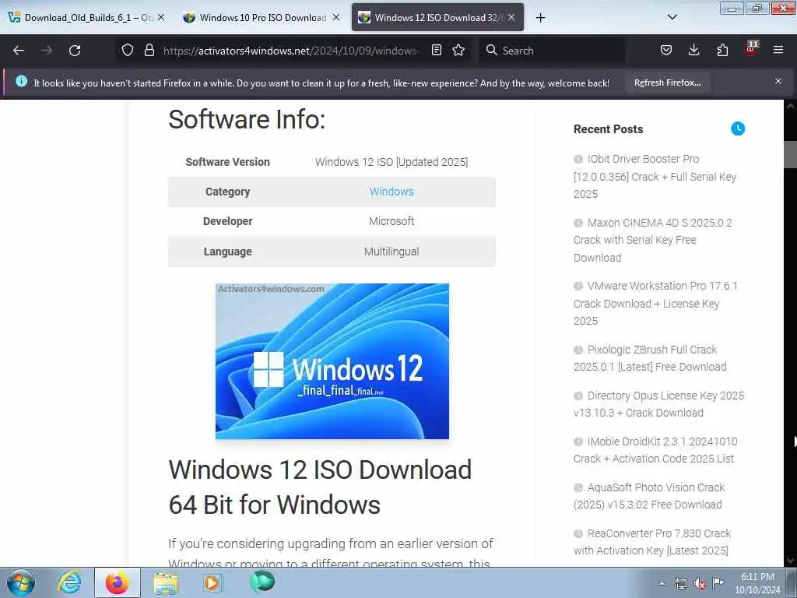This screenshot has height=598, width=797.
Task: View site security padlock info
Action: click(x=149, y=51)
